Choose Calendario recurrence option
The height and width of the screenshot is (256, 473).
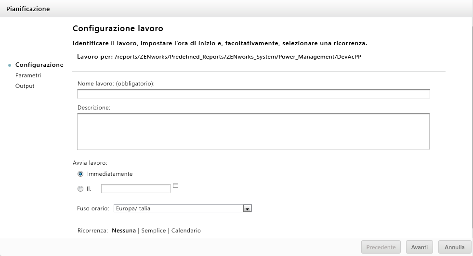pyautogui.click(x=186, y=231)
